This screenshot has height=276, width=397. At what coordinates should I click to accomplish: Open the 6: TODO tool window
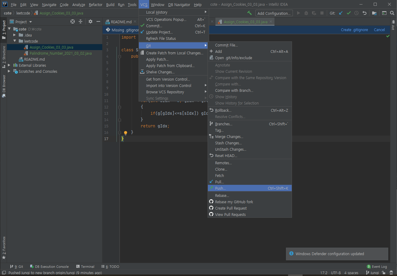[110, 267]
